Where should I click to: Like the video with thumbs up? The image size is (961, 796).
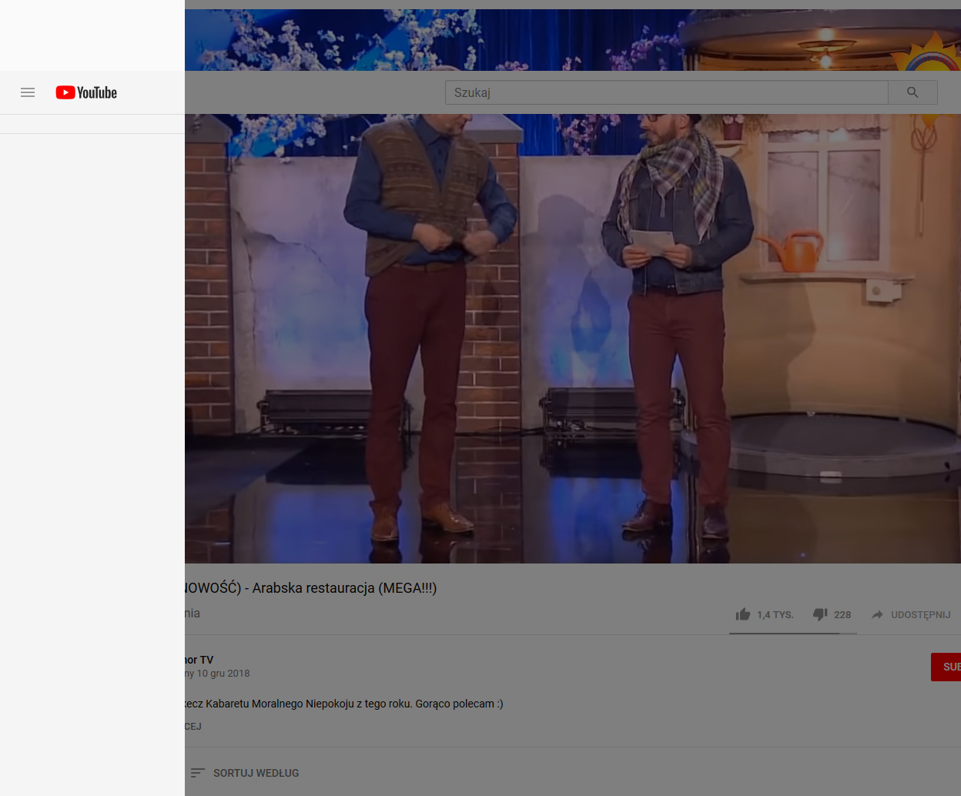(x=743, y=614)
